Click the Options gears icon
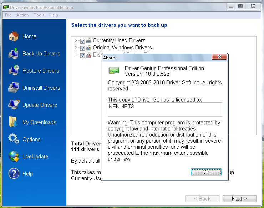 14,139
